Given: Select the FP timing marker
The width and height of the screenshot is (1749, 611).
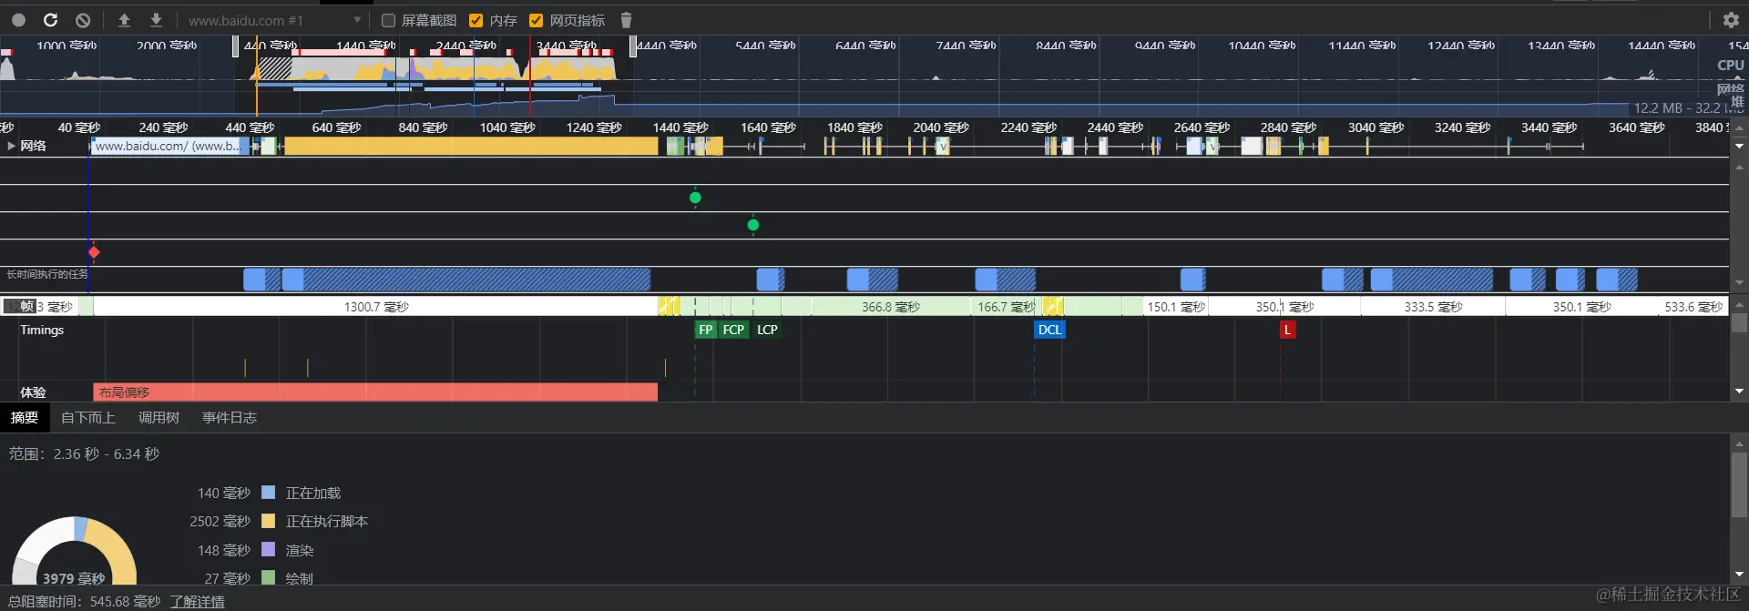Looking at the screenshot, I should [706, 330].
